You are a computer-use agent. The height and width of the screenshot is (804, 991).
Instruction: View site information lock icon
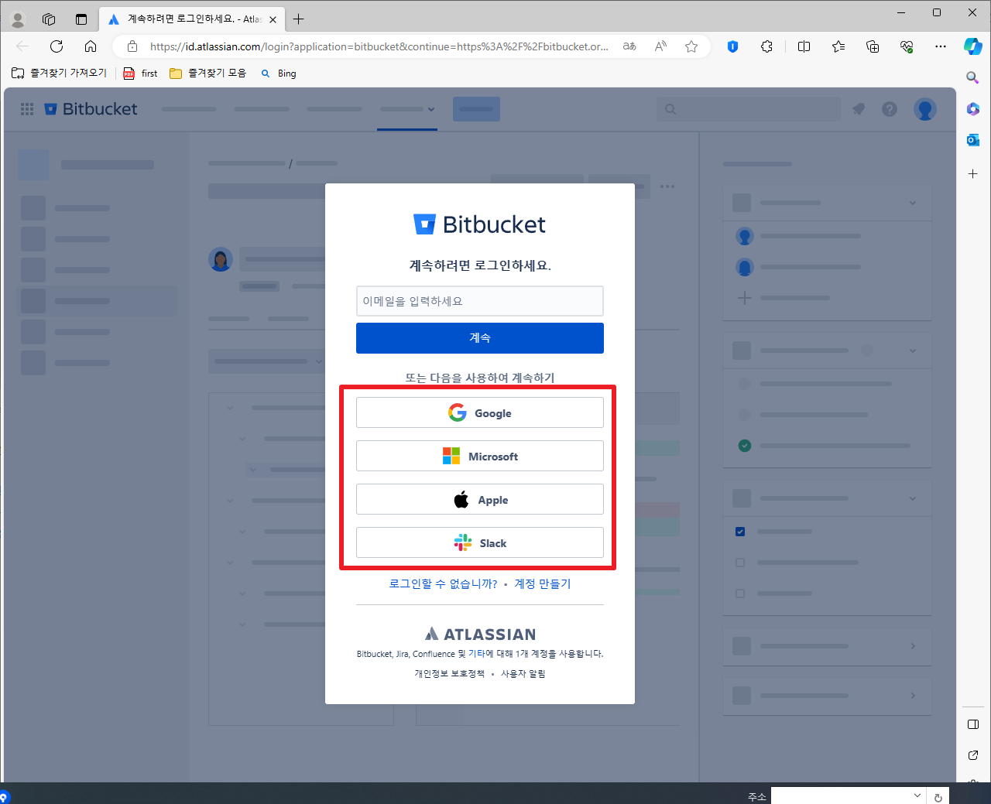click(132, 46)
